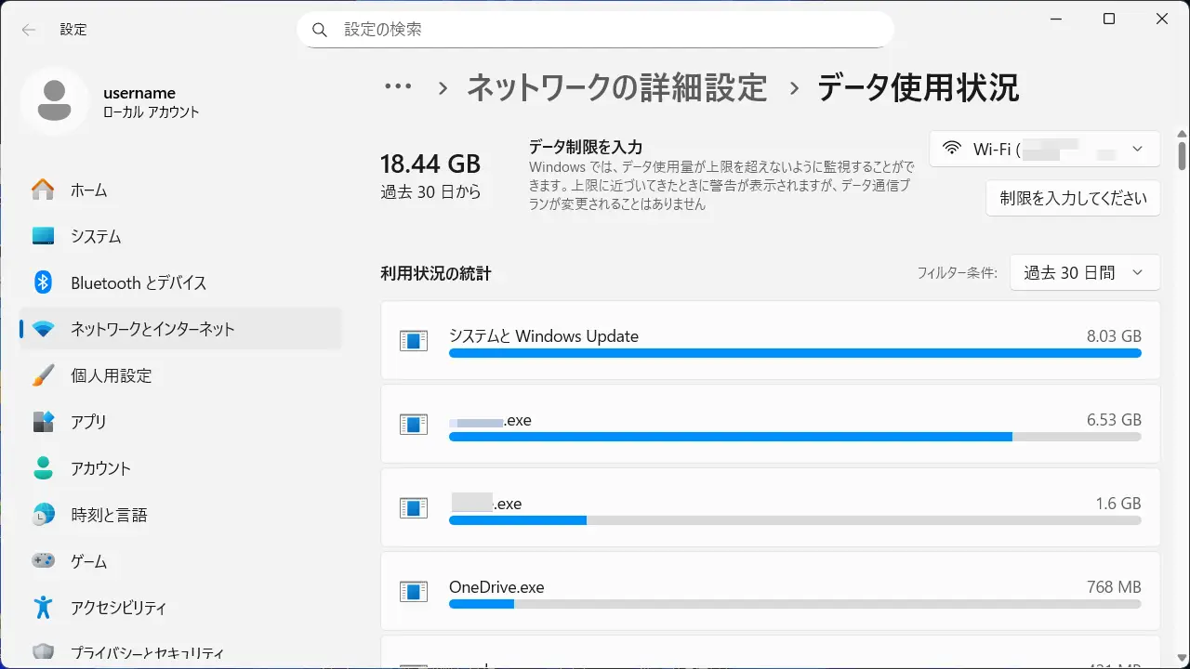The width and height of the screenshot is (1190, 669).
Task: Select the Bluetooth icon in sidebar
Action: pyautogui.click(x=43, y=282)
